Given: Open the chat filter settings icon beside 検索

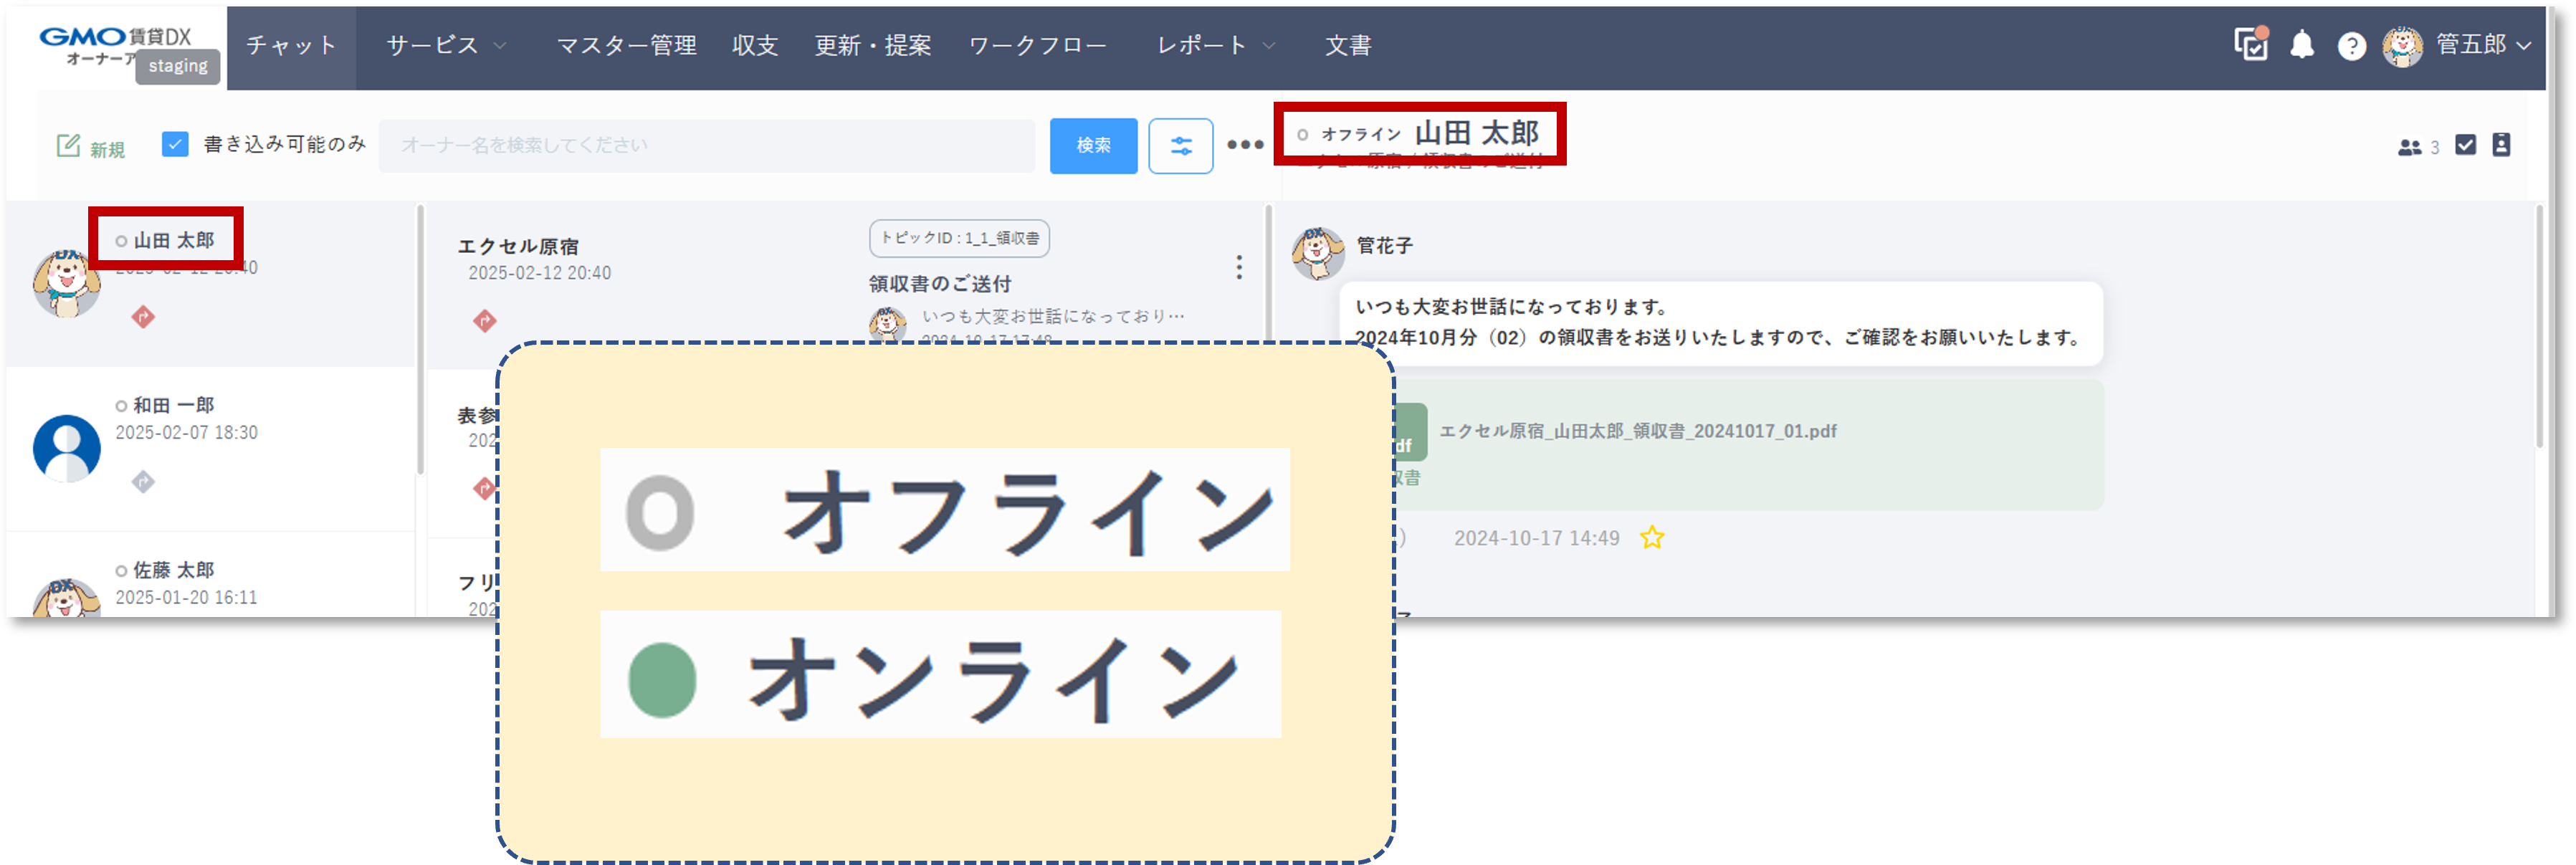Looking at the screenshot, I should pos(1181,145).
